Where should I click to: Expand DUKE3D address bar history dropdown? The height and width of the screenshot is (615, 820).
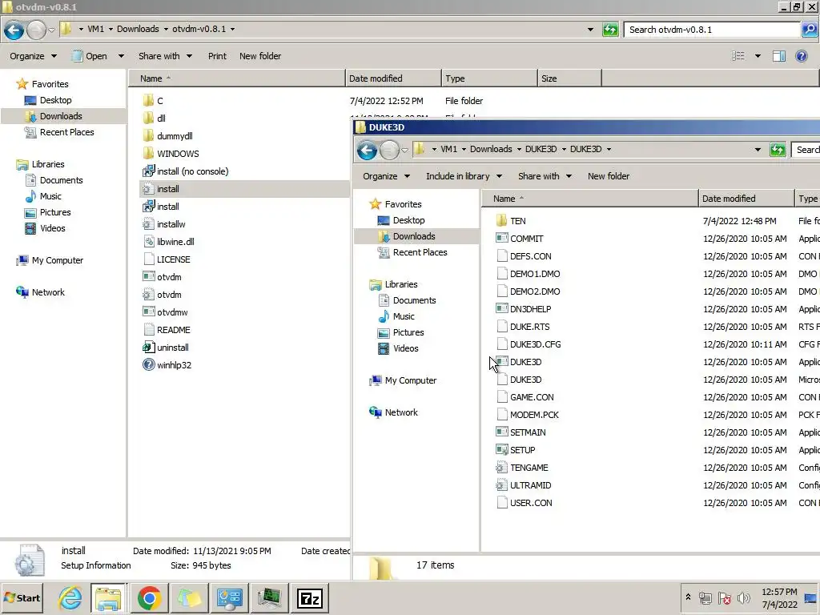758,150
